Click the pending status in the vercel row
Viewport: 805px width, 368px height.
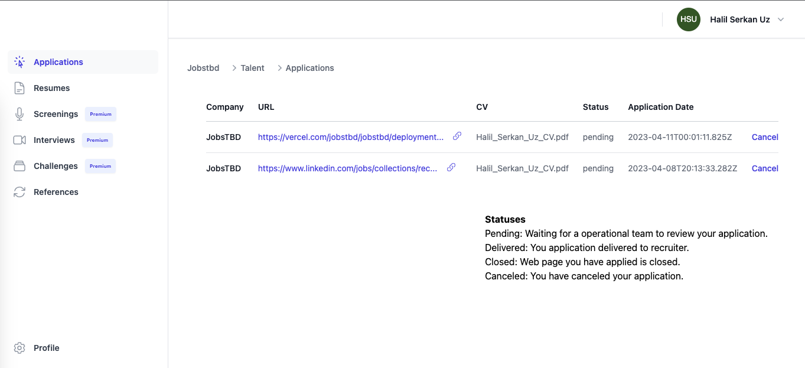[x=598, y=137]
